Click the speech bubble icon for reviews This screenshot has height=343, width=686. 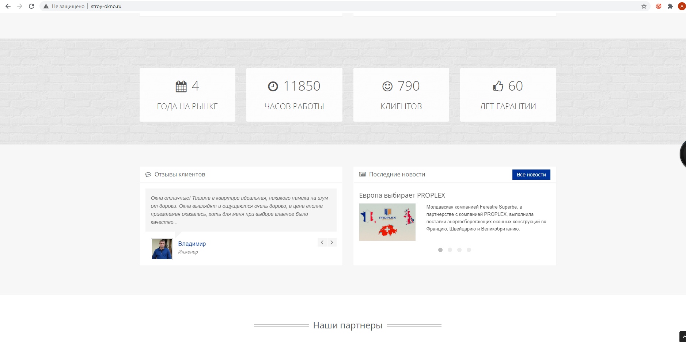click(x=148, y=175)
